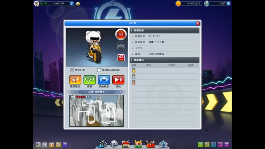Open the red toolbox icon in the bottom dock

click(151, 144)
